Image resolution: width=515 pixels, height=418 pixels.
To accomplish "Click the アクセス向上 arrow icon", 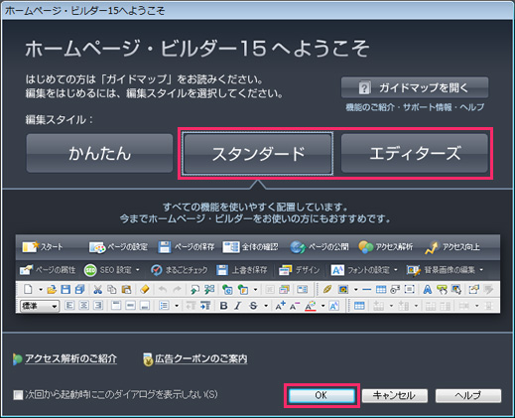I will point(432,247).
